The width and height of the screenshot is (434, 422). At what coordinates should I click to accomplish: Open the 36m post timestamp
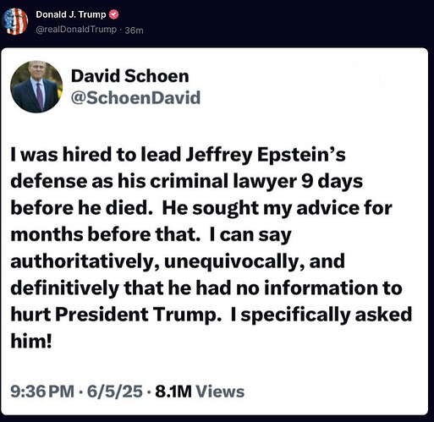pos(134,30)
